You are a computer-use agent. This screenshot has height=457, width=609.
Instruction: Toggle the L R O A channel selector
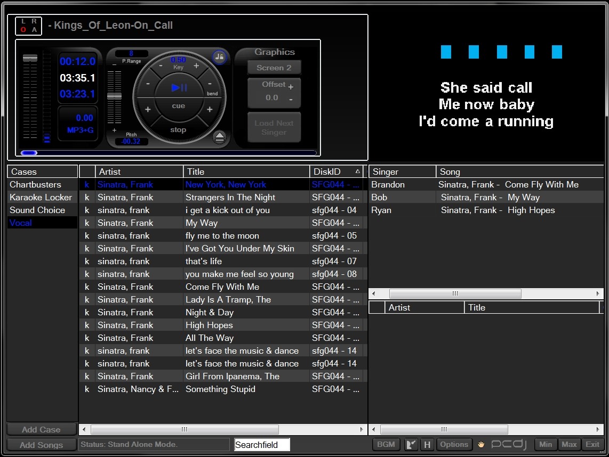click(x=29, y=26)
